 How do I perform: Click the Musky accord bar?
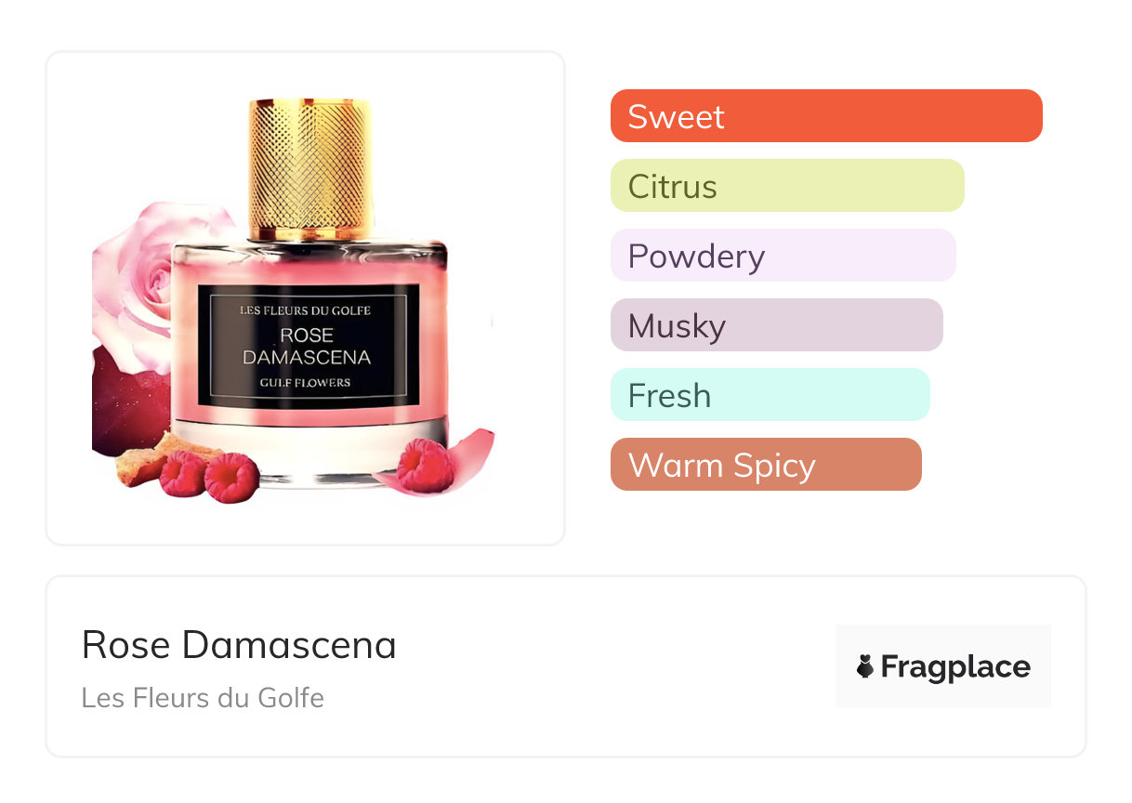tap(777, 325)
